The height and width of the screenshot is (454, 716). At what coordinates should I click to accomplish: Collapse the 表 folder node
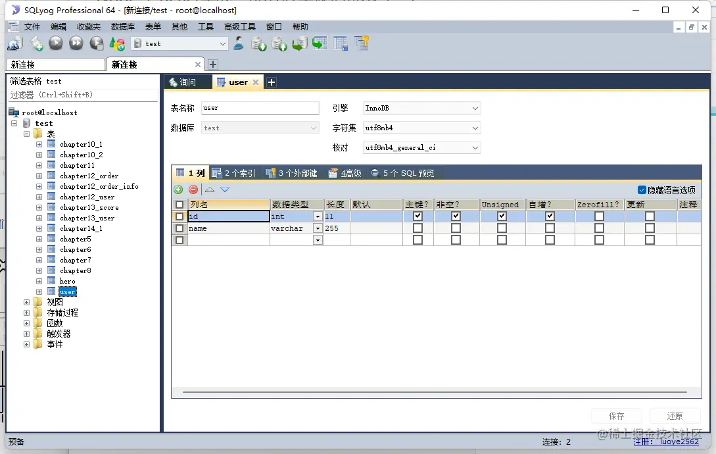pyautogui.click(x=26, y=134)
